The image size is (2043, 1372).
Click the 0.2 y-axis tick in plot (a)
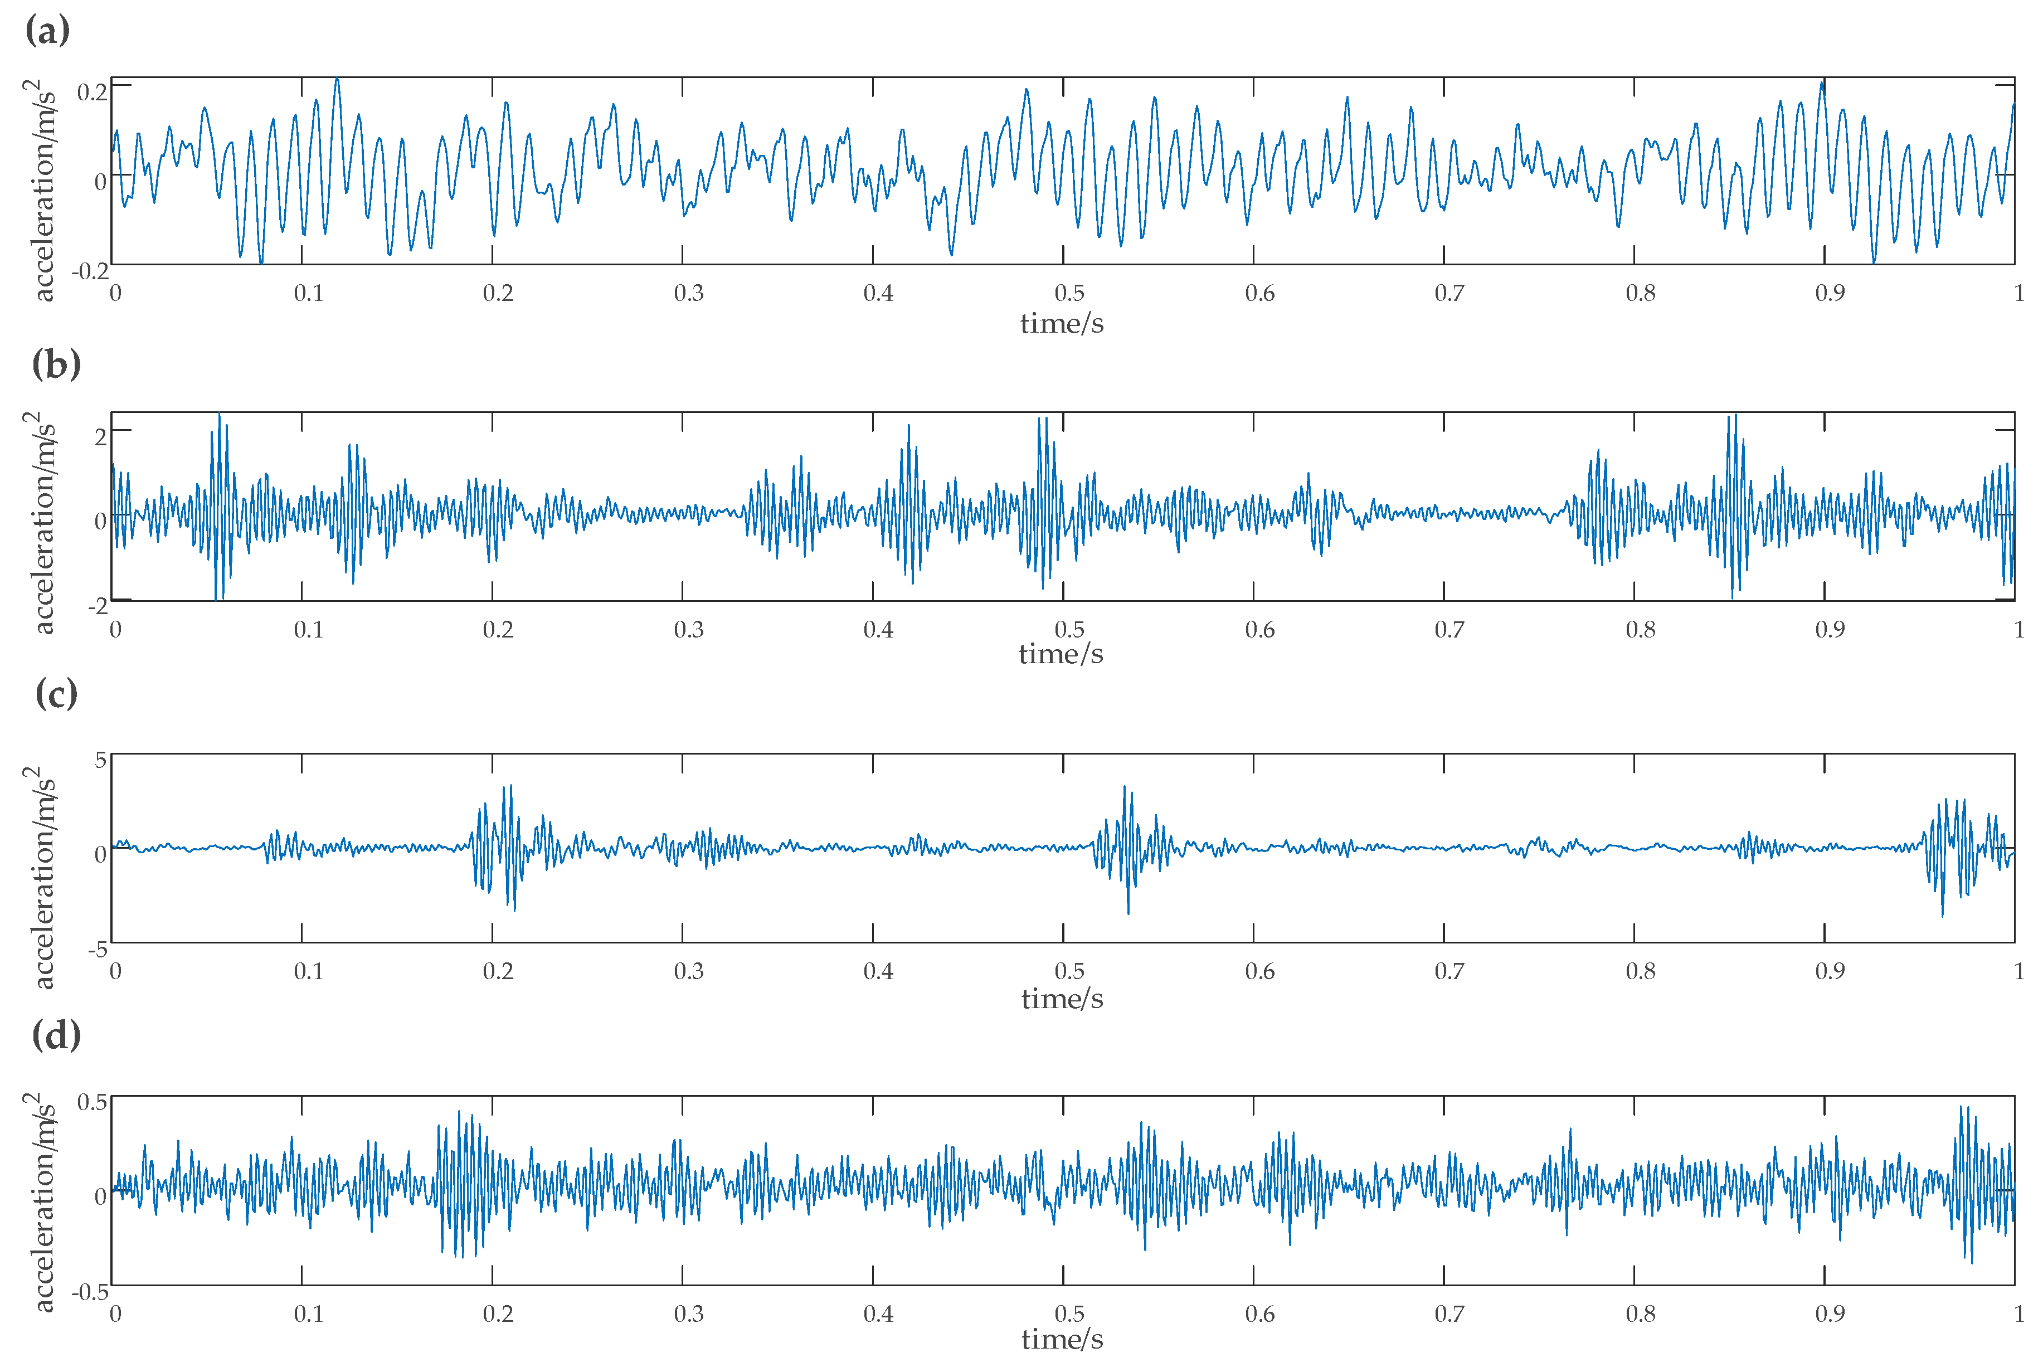coord(92,91)
